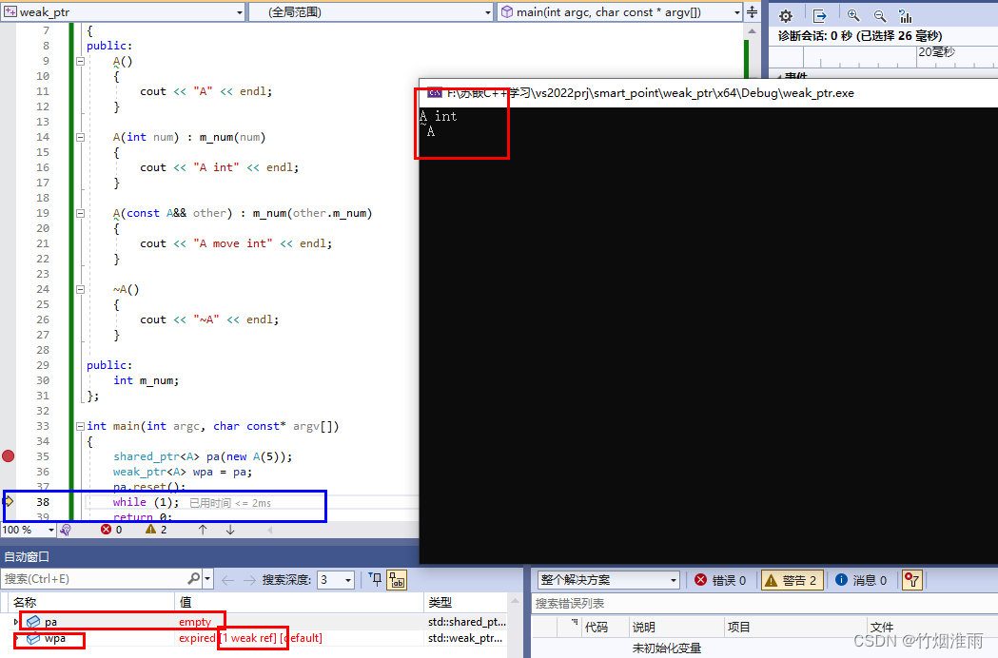Toggle the 消息 0 filter in Error List

(859, 580)
